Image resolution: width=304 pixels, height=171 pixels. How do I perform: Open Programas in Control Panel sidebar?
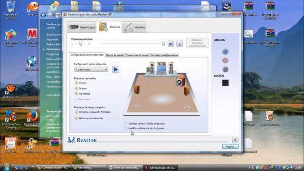53,54
